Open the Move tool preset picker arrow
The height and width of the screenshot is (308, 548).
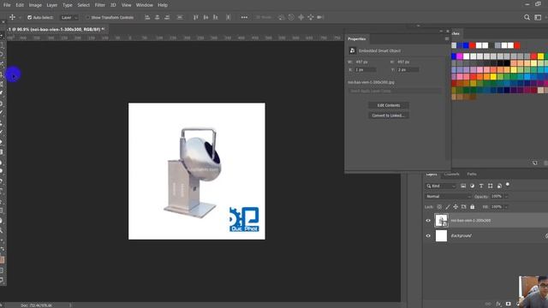[x=20, y=17]
